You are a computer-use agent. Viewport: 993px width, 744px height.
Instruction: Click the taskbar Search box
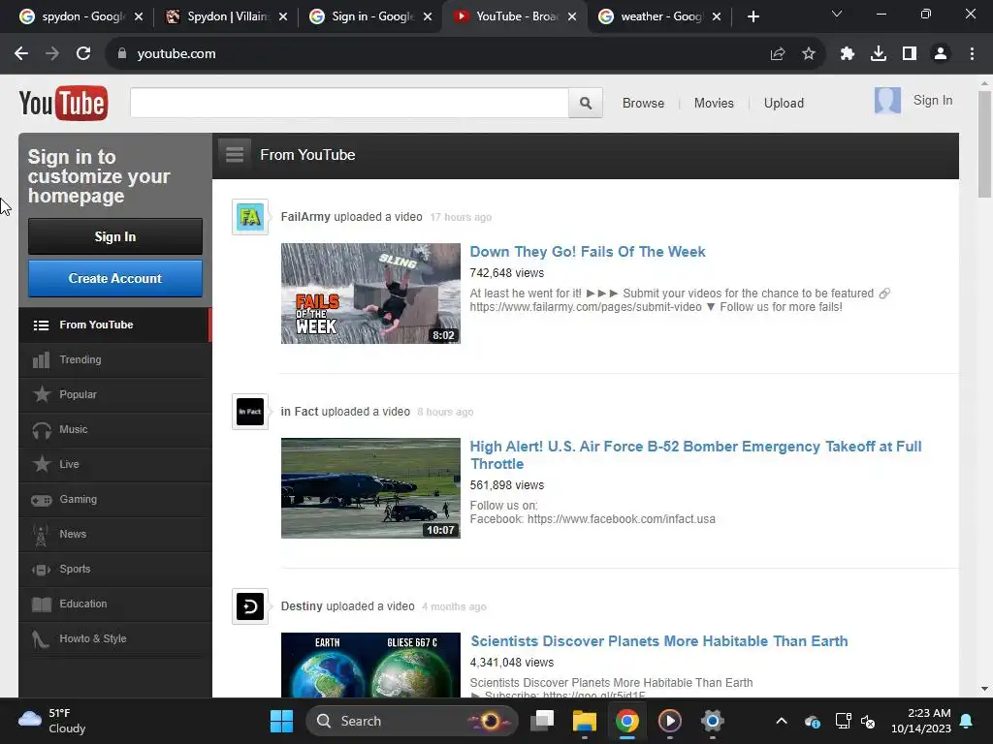coord(412,721)
